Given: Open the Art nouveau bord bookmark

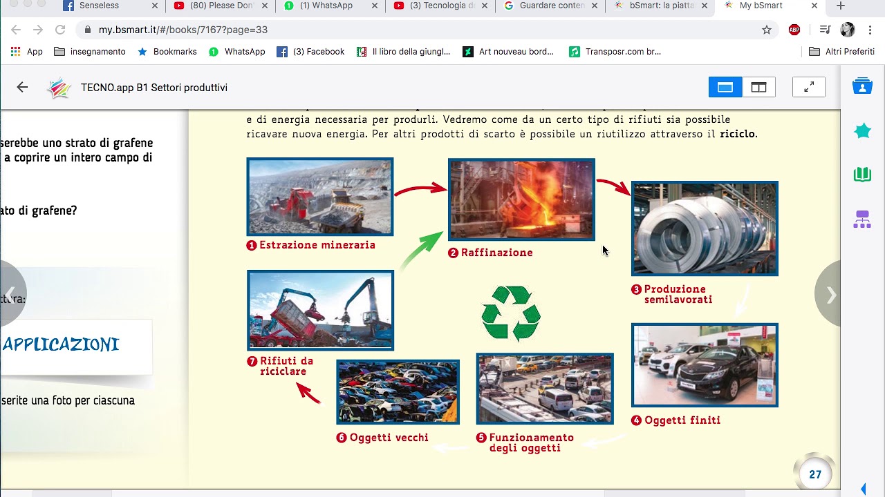Looking at the screenshot, I should pyautogui.click(x=508, y=52).
